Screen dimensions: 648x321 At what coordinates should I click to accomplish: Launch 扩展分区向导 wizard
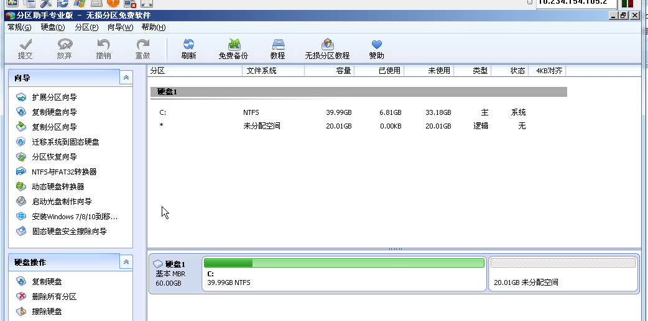[x=54, y=97]
